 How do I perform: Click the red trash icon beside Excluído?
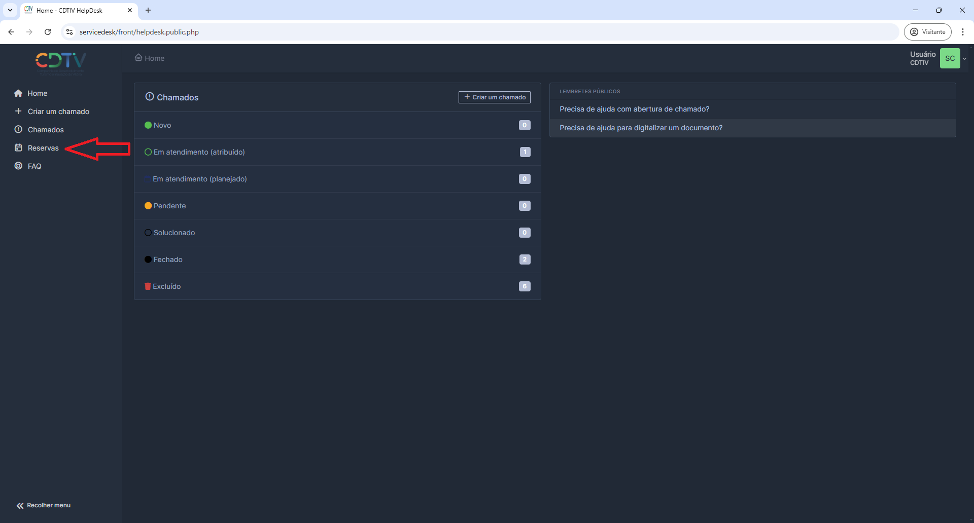[x=148, y=286]
